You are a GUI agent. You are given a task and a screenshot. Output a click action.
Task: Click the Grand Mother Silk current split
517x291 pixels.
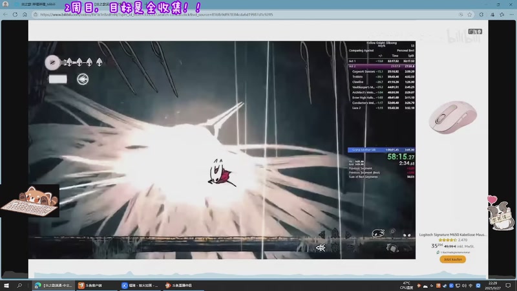(381, 150)
